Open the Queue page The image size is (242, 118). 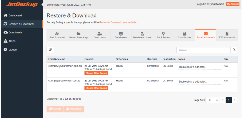22,50
